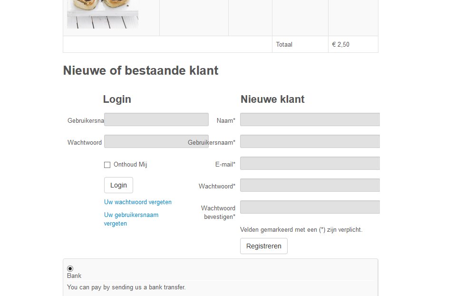Click the Totaal label in the cart table
This screenshot has width=455, height=296.
coord(284,44)
